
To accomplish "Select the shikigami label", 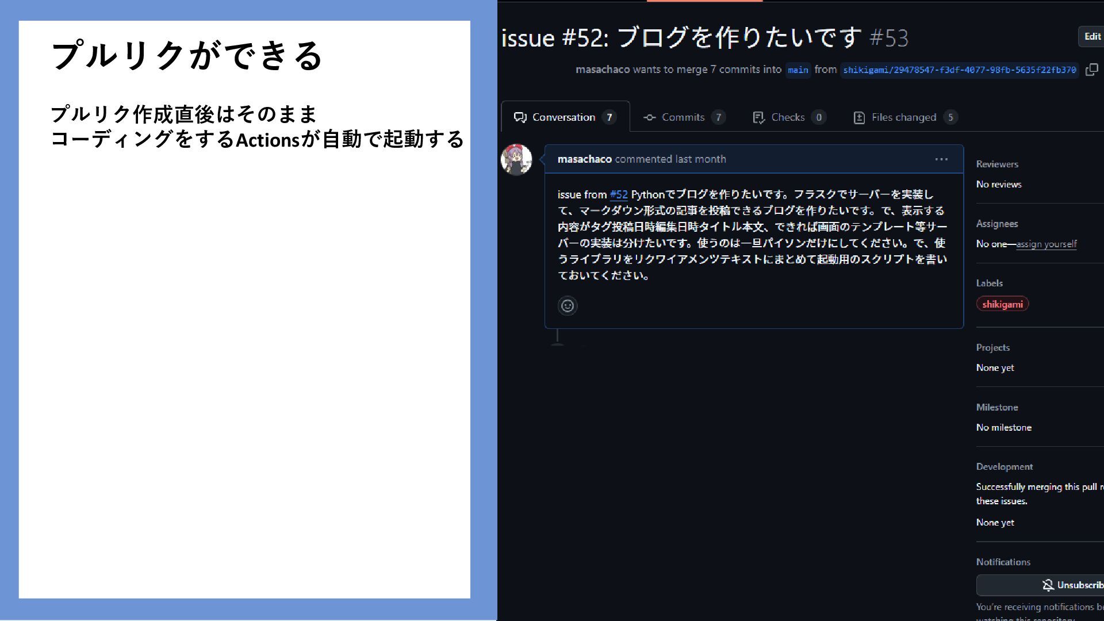I will [x=1002, y=304].
